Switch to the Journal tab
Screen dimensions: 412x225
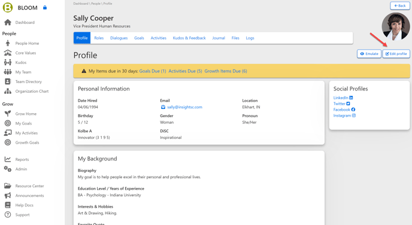(219, 38)
